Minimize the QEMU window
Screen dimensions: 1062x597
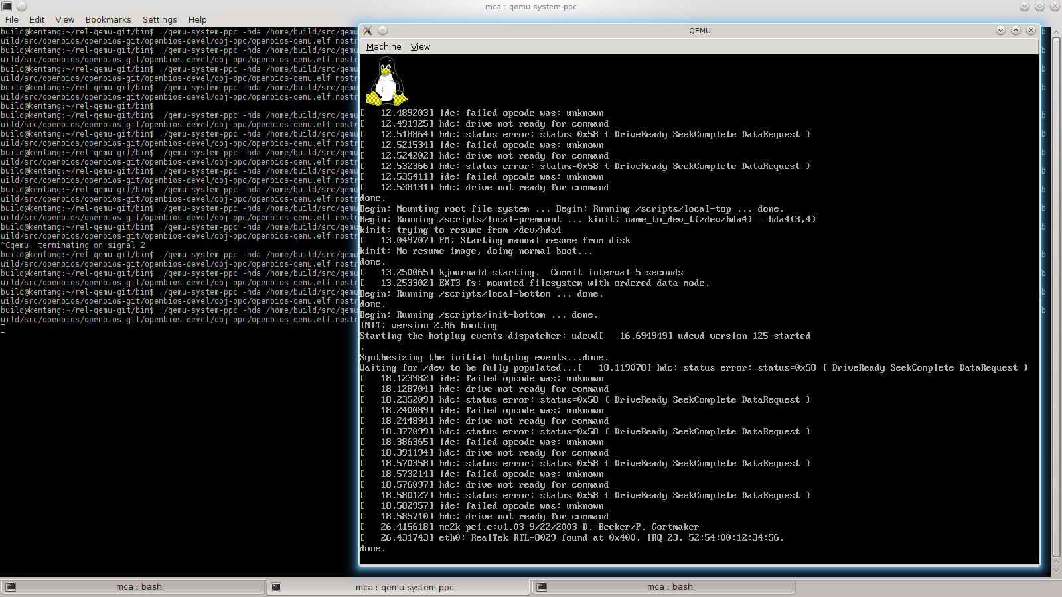click(x=1000, y=31)
